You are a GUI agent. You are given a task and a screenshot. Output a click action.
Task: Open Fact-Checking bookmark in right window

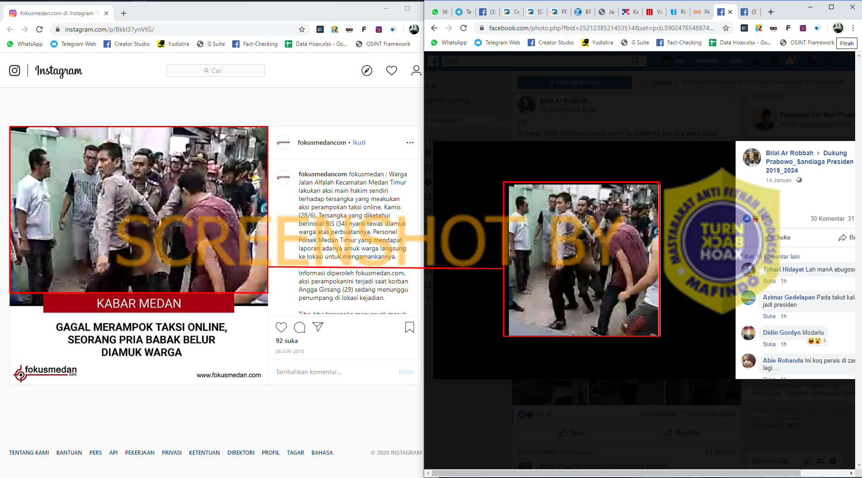679,43
